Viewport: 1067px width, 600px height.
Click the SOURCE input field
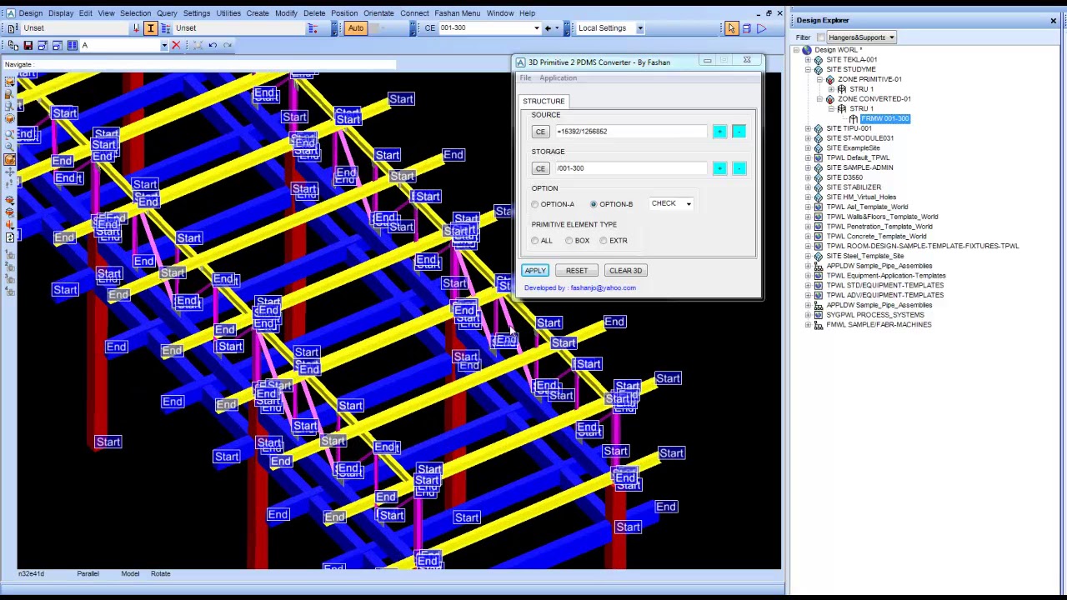631,132
